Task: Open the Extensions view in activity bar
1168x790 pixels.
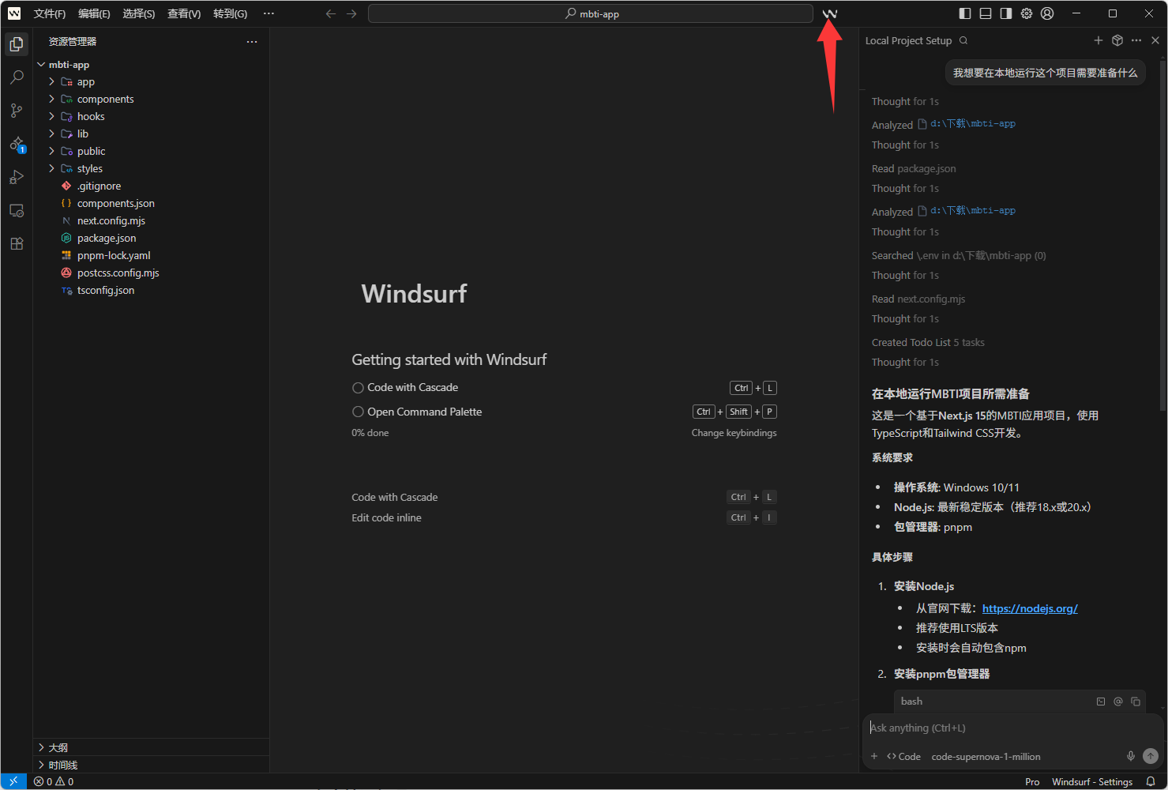Action: pyautogui.click(x=17, y=244)
